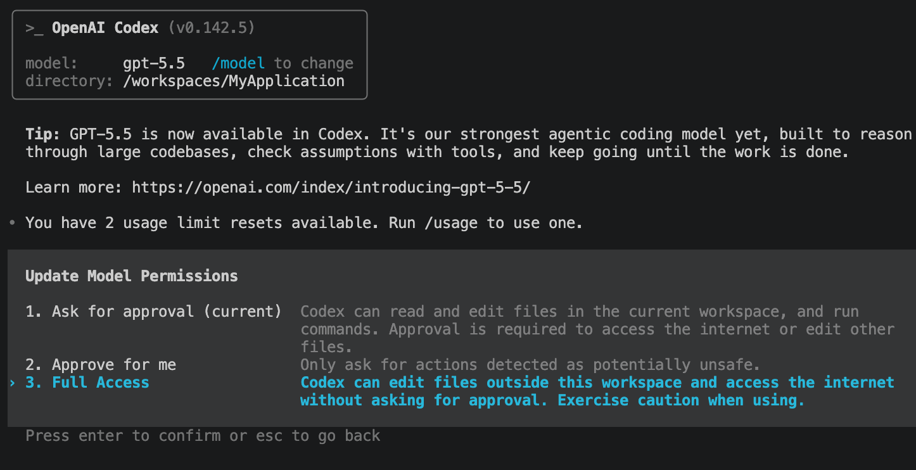Choose the "Approve for me" permission option
The image size is (916, 470).
pyautogui.click(x=101, y=365)
